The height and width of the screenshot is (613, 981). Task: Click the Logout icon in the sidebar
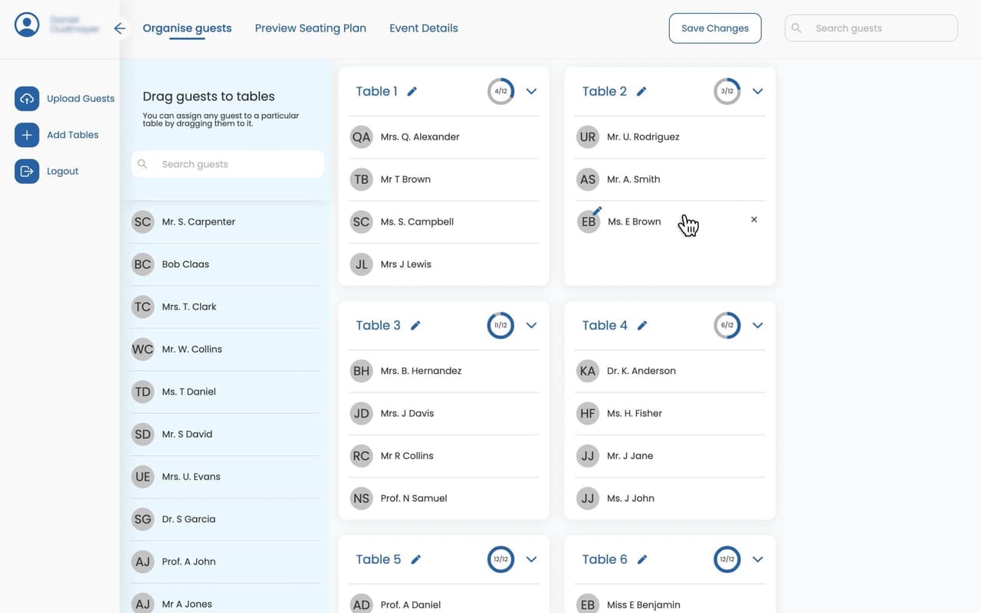[27, 170]
